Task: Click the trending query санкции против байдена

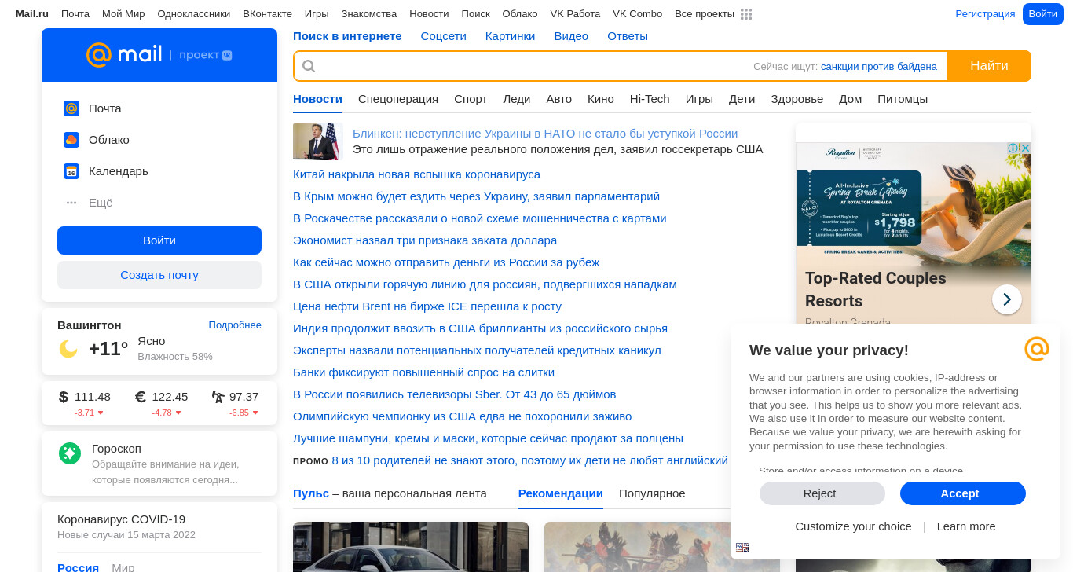Action: (879, 67)
